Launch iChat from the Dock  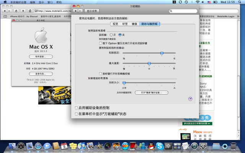click(47, 146)
